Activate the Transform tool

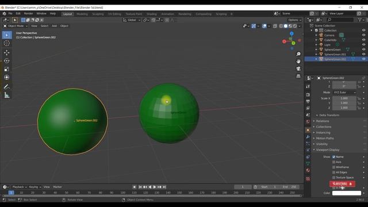pos(7,77)
